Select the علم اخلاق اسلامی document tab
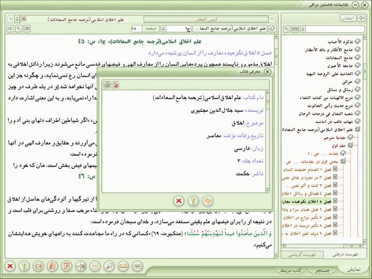 tap(86, 19)
